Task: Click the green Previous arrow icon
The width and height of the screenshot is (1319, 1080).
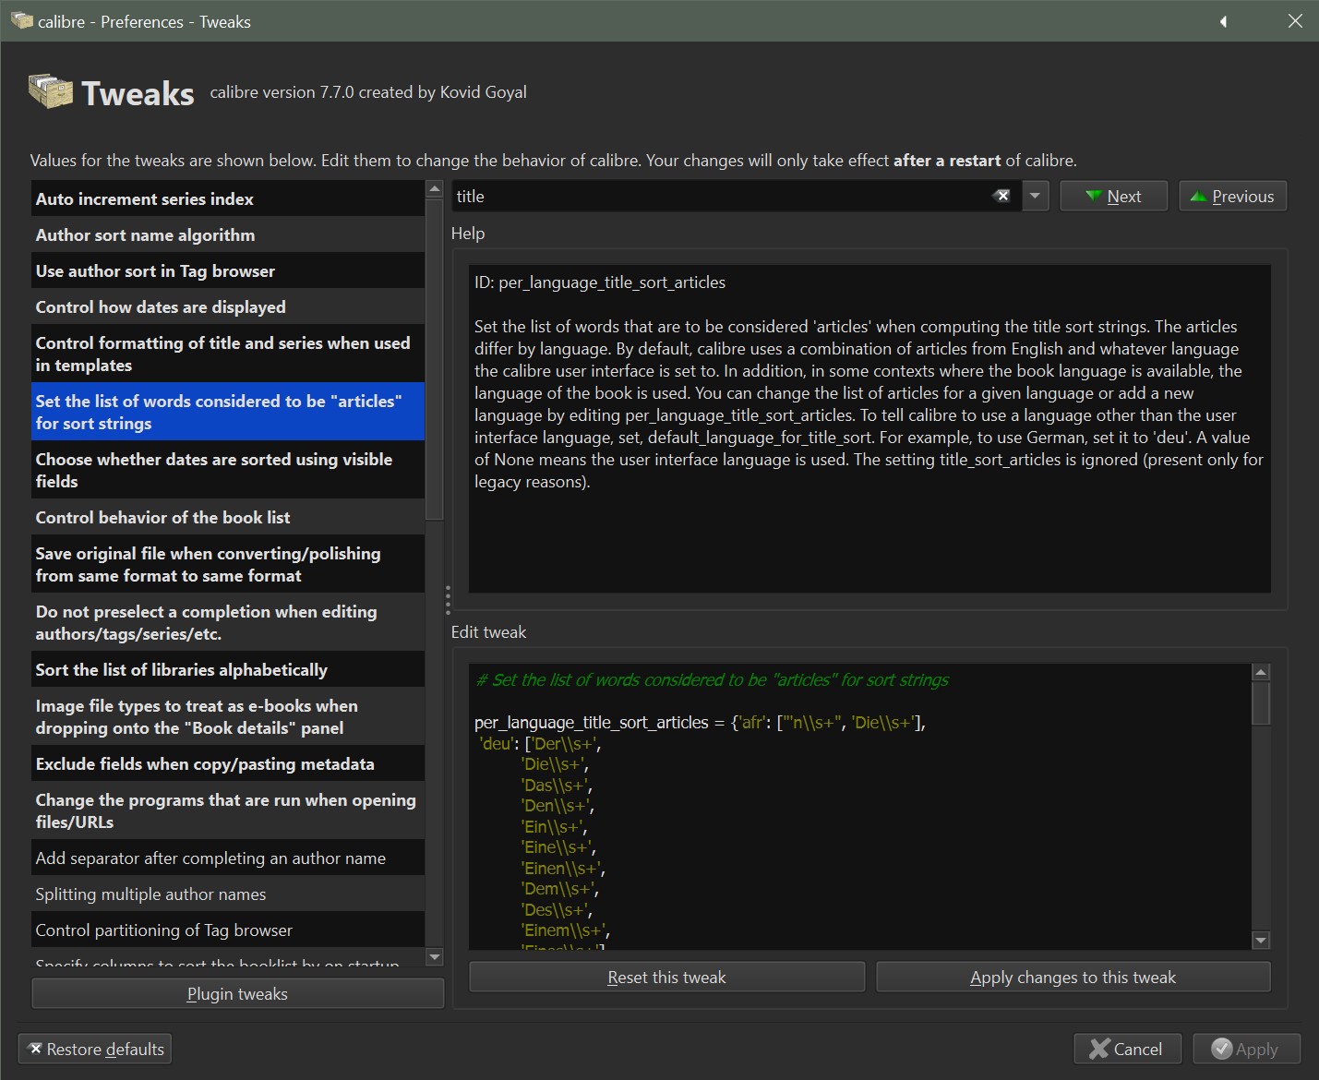Action: pyautogui.click(x=1198, y=196)
